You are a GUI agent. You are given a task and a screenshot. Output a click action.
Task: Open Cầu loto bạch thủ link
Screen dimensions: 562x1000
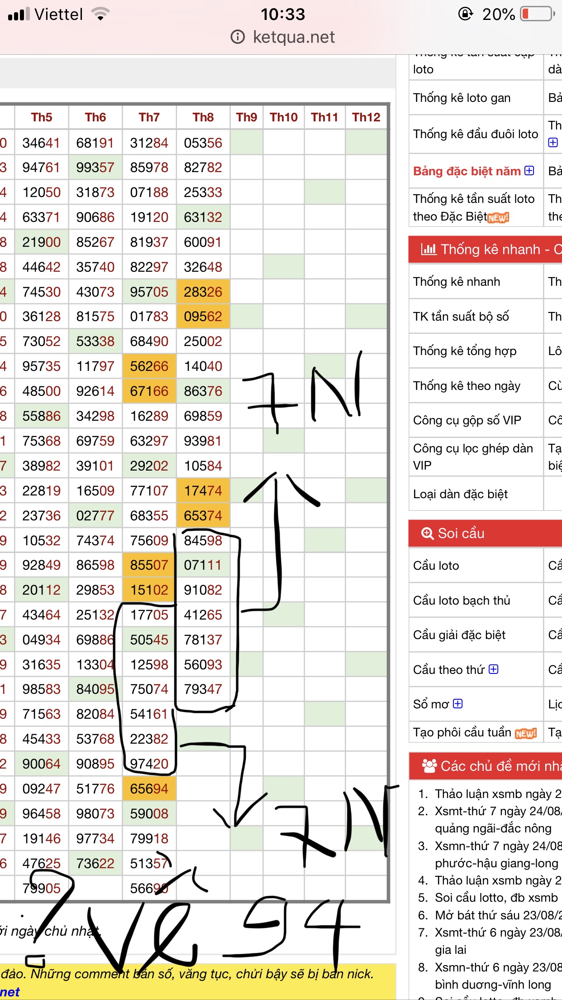coord(462,600)
